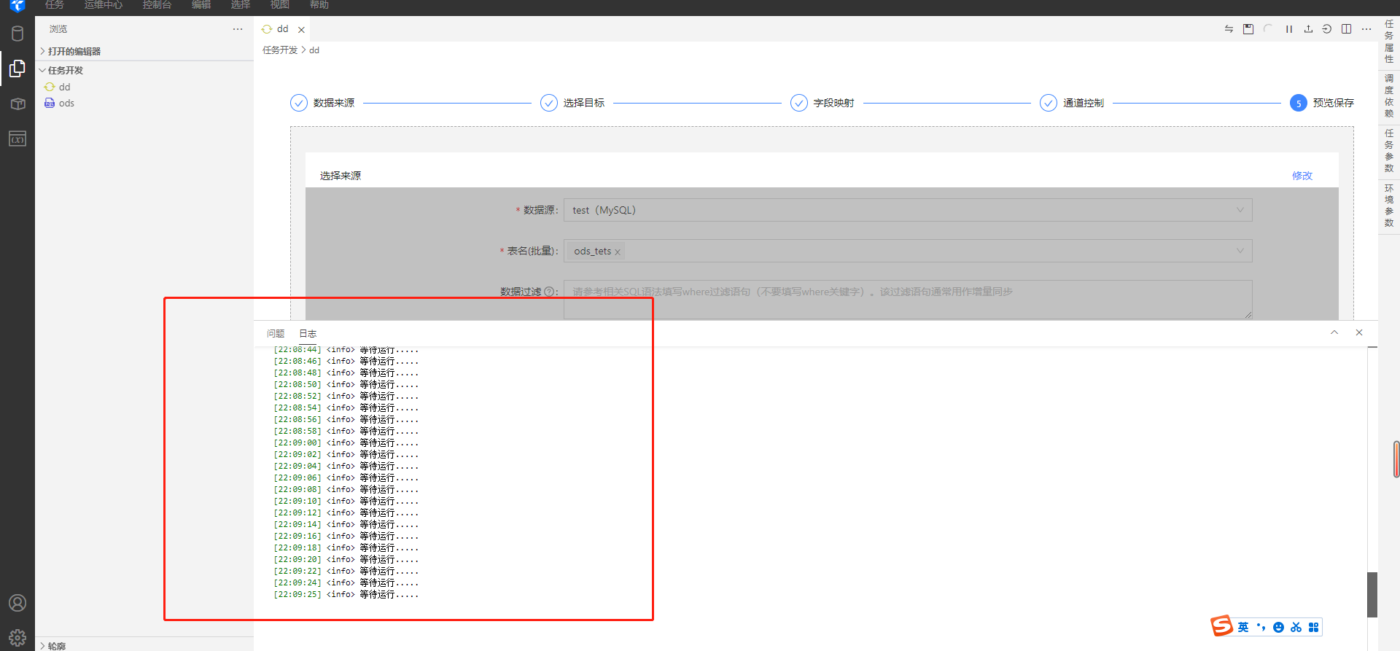Open the settings gear icon
This screenshot has height=651, width=1400.
point(17,638)
